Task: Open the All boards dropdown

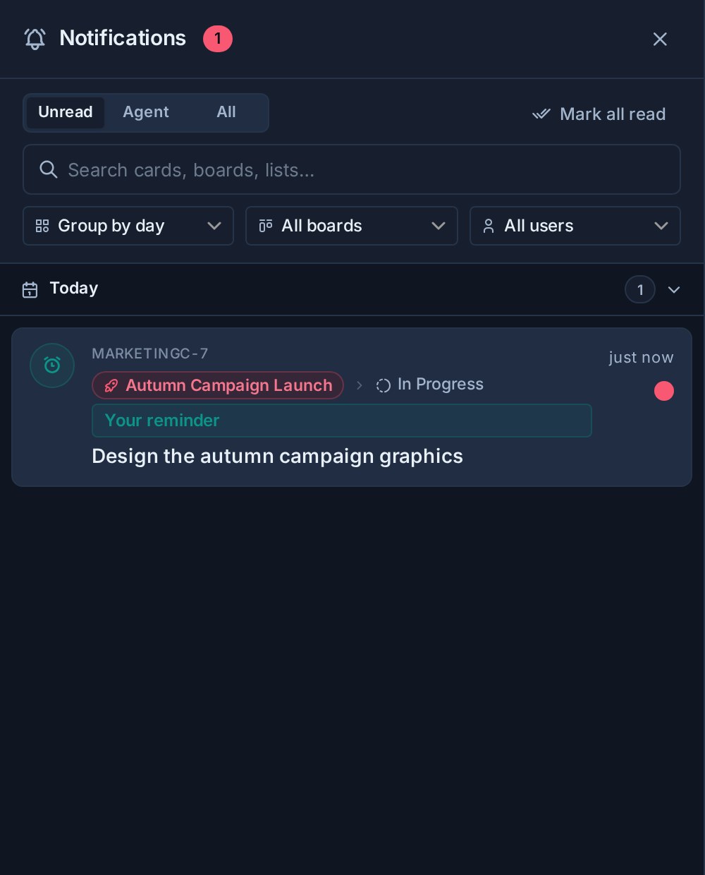Action: [352, 226]
